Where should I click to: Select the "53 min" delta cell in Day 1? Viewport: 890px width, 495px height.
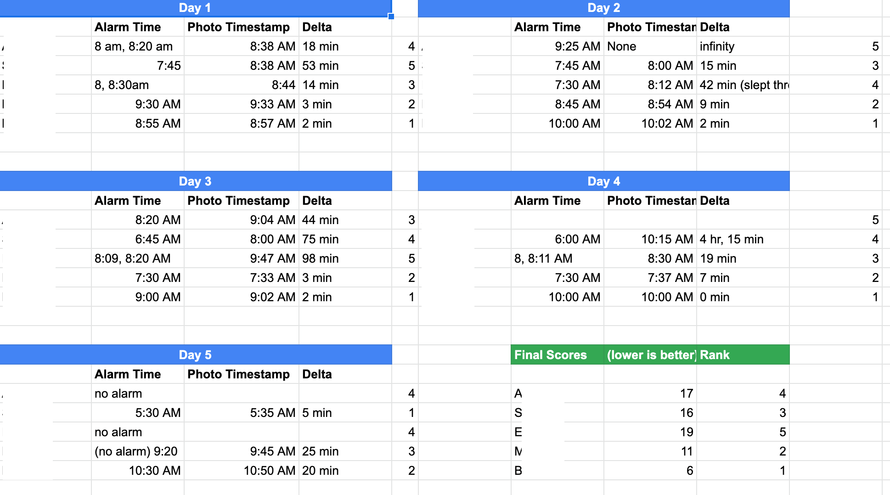(x=344, y=66)
